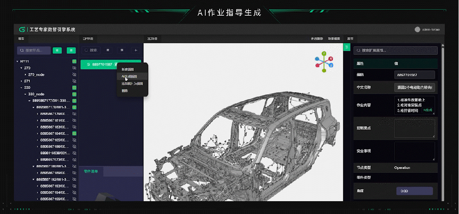
Task: Select 添加图片为插图 menu entry
Action: pyautogui.click(x=132, y=84)
